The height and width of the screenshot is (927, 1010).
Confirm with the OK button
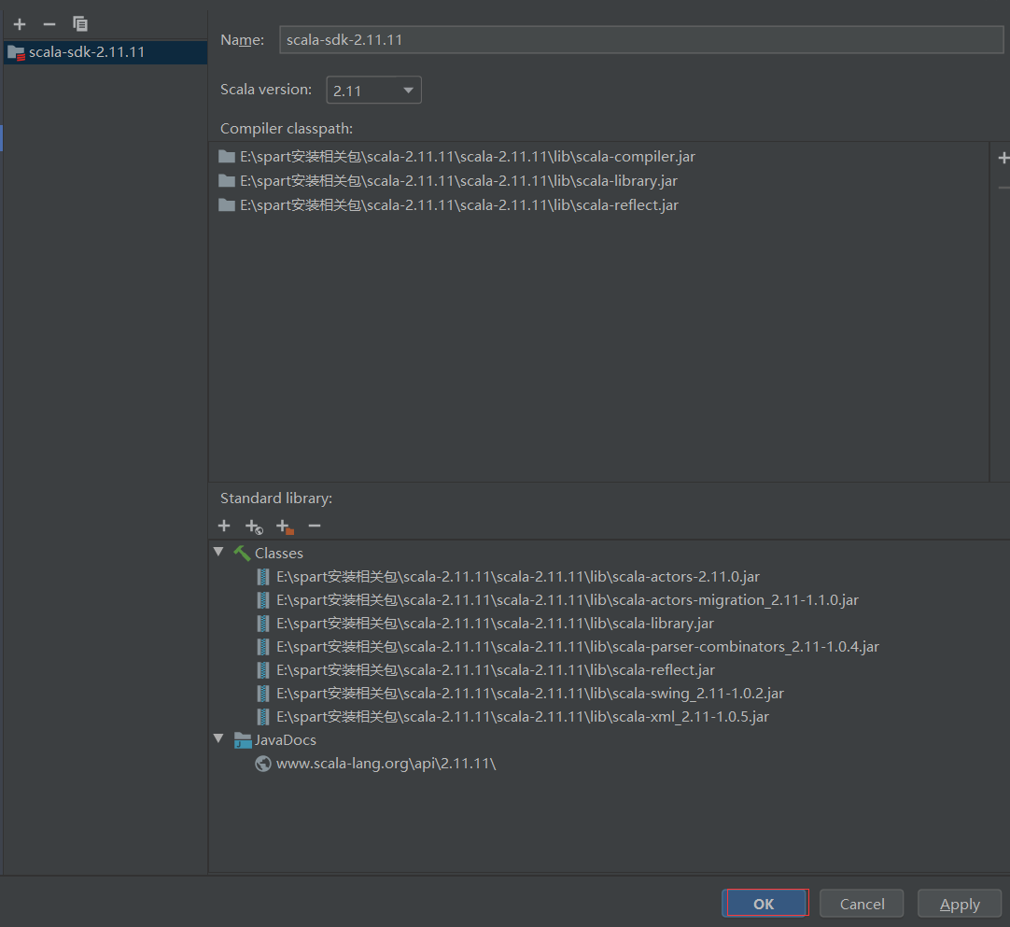[765, 903]
